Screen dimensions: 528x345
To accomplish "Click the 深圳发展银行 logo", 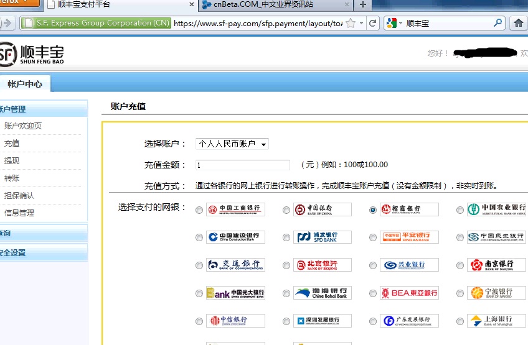I will (323, 321).
